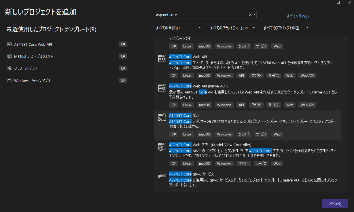The width and height of the screenshot is (354, 212).
Task: Click the クラス ライブラリ recent template icon
Action: 10,68
